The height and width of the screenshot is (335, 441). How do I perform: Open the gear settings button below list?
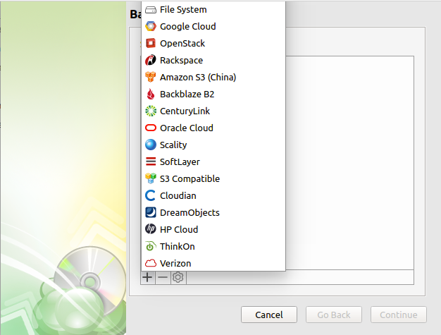point(178,278)
